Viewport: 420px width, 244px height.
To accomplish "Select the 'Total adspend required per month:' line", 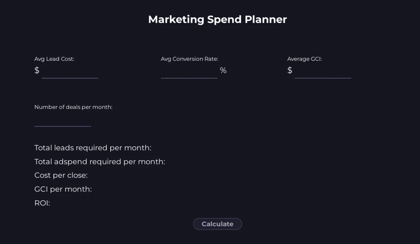I will tap(100, 162).
